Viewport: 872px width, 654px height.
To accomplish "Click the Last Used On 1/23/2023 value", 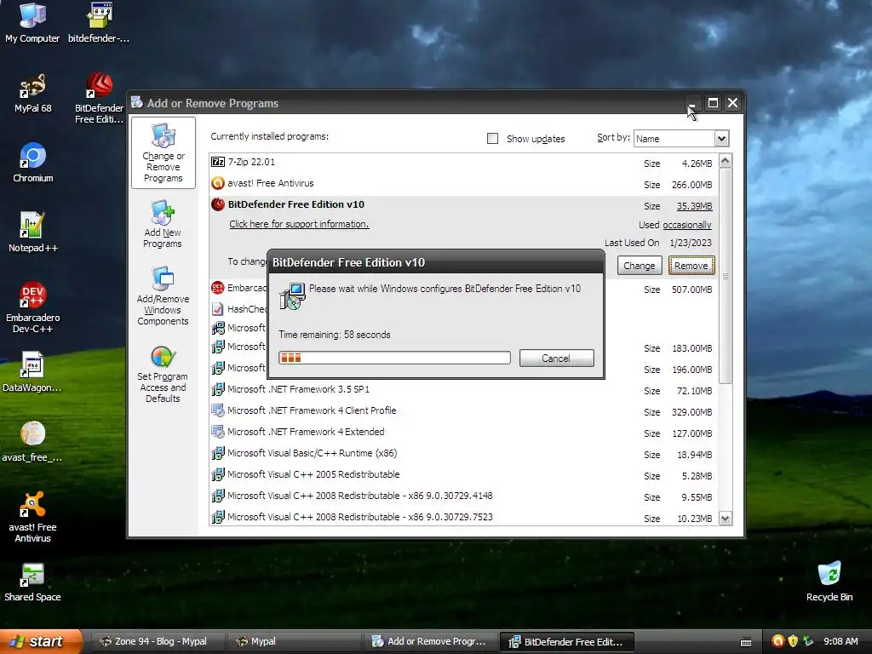I will (690, 243).
